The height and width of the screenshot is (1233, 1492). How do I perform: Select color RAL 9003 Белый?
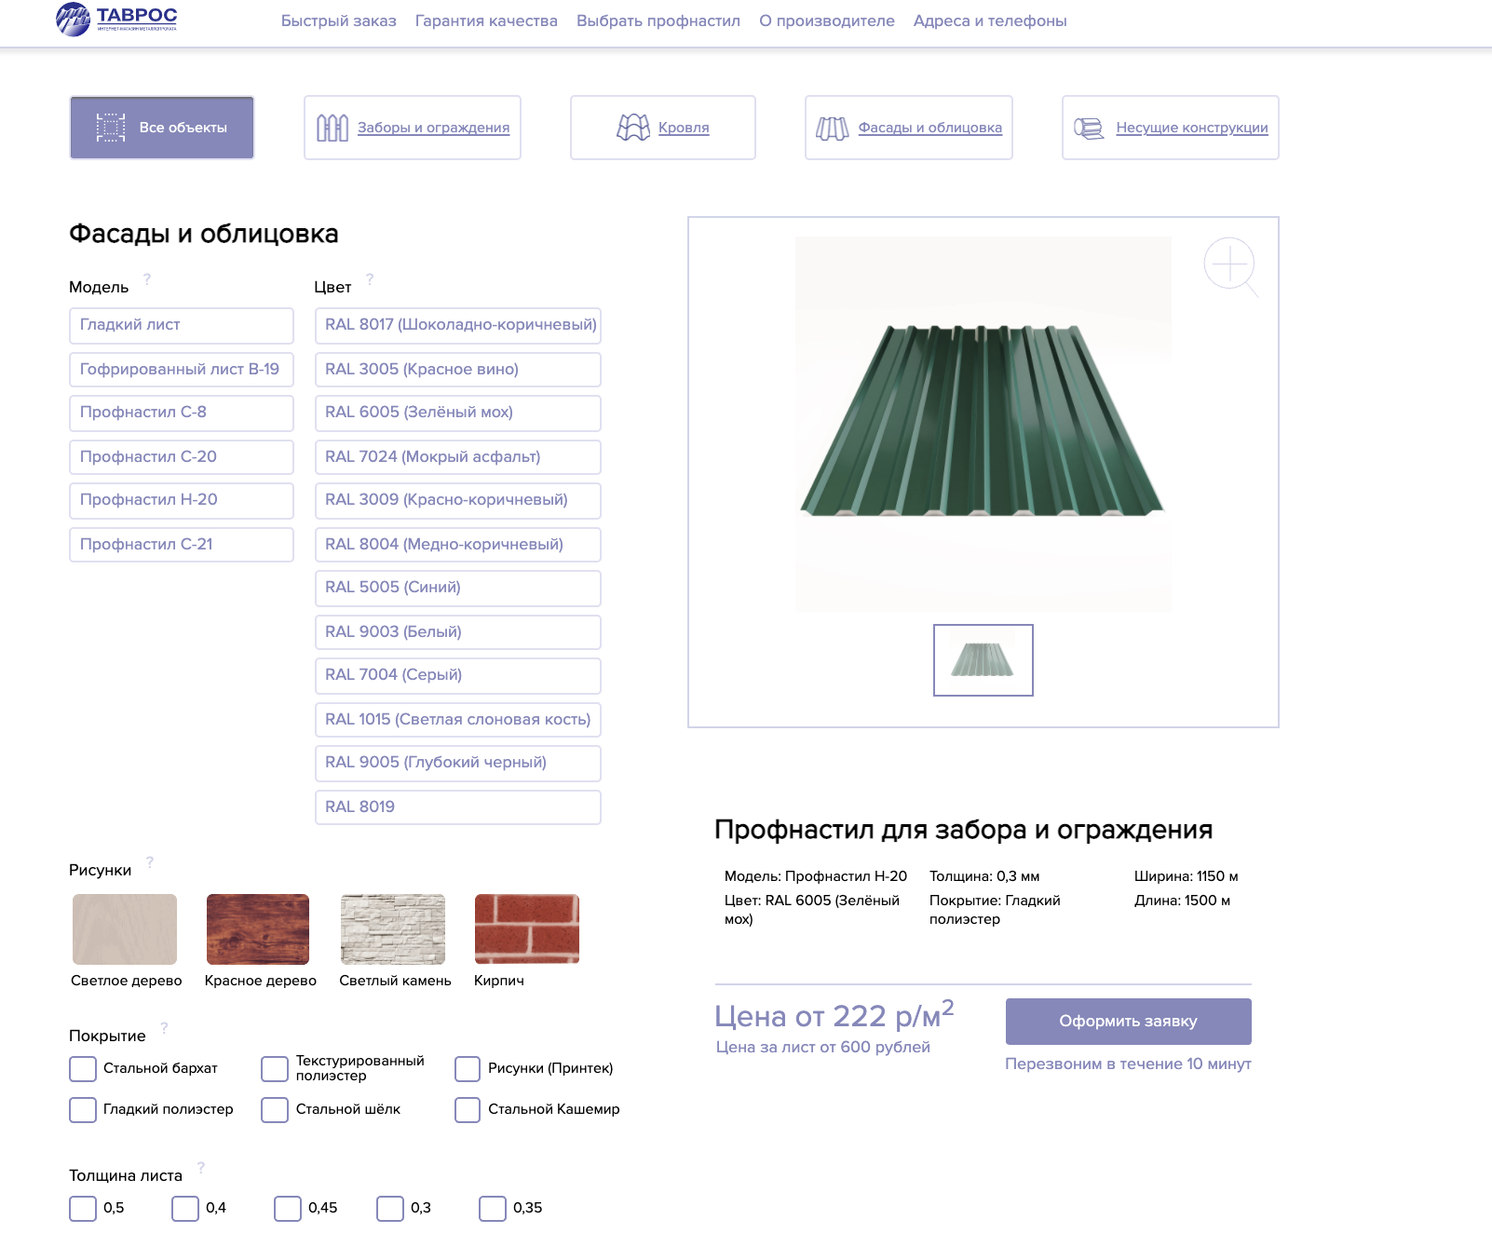point(458,632)
